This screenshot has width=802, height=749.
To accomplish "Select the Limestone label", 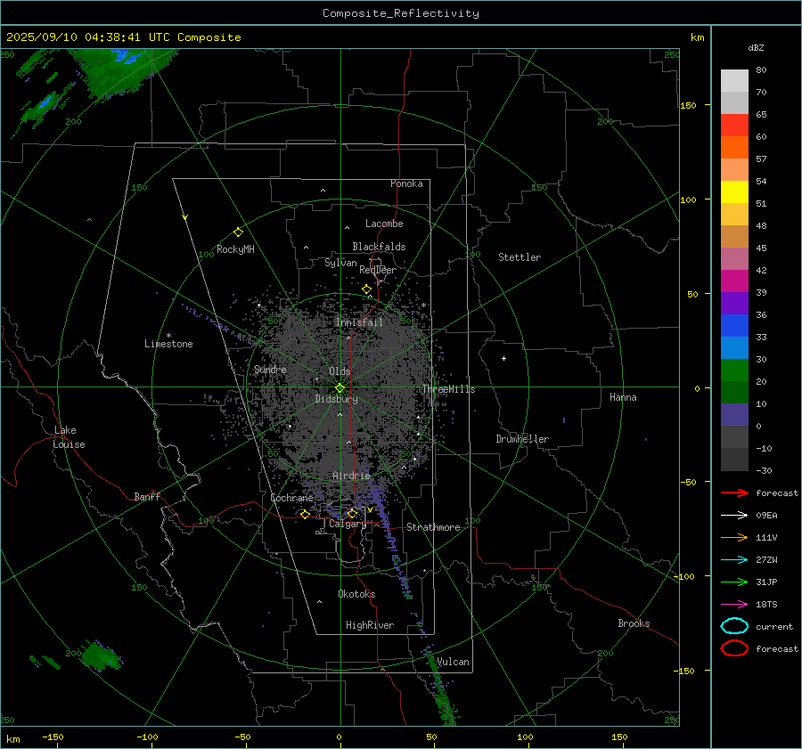I will pos(168,344).
